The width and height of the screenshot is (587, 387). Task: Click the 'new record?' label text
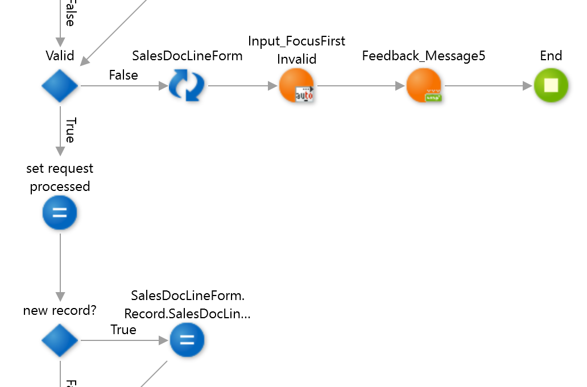[60, 310]
